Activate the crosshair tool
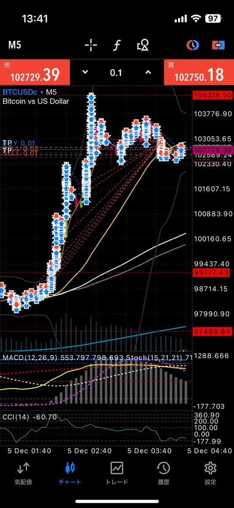 click(91, 45)
